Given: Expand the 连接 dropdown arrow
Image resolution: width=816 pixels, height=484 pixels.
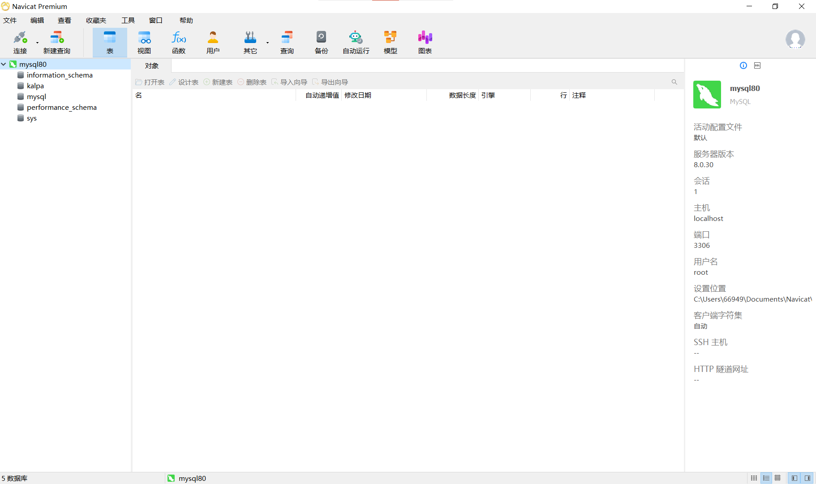Looking at the screenshot, I should click(x=37, y=43).
